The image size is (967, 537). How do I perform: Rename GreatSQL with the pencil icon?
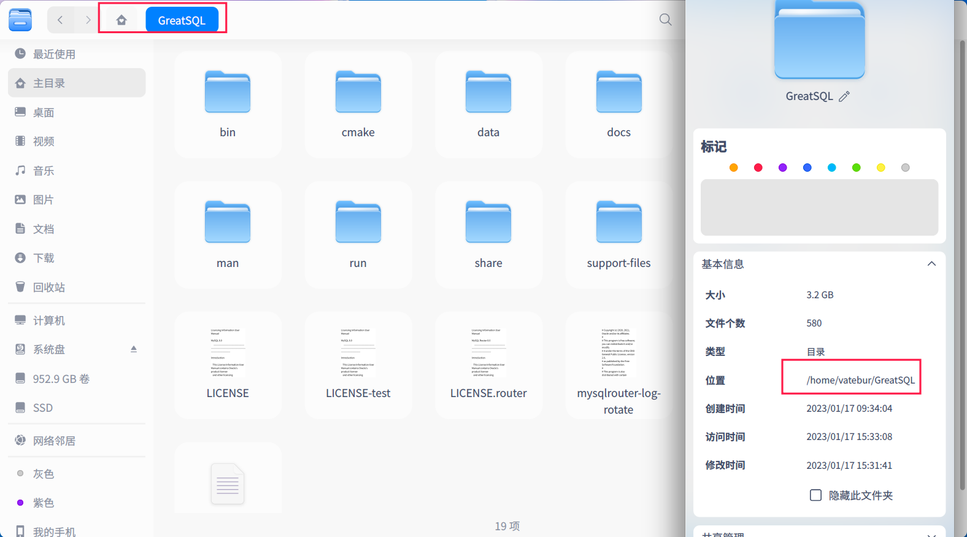[x=844, y=96]
